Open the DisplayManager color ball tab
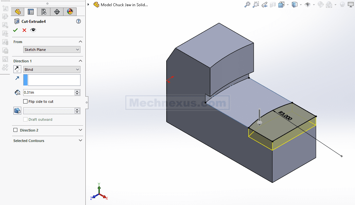Screen dimensions: 355x205 tap(70, 12)
